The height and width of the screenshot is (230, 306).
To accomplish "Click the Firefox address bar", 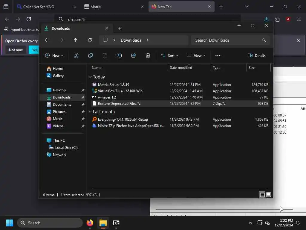I will (147, 19).
